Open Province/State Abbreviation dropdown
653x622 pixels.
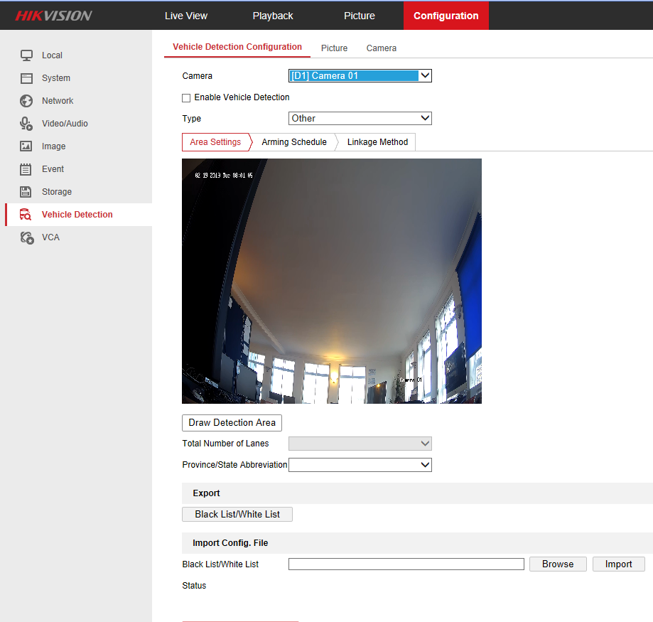coord(360,465)
